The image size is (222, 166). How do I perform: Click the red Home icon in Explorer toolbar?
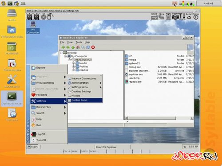click(78, 47)
